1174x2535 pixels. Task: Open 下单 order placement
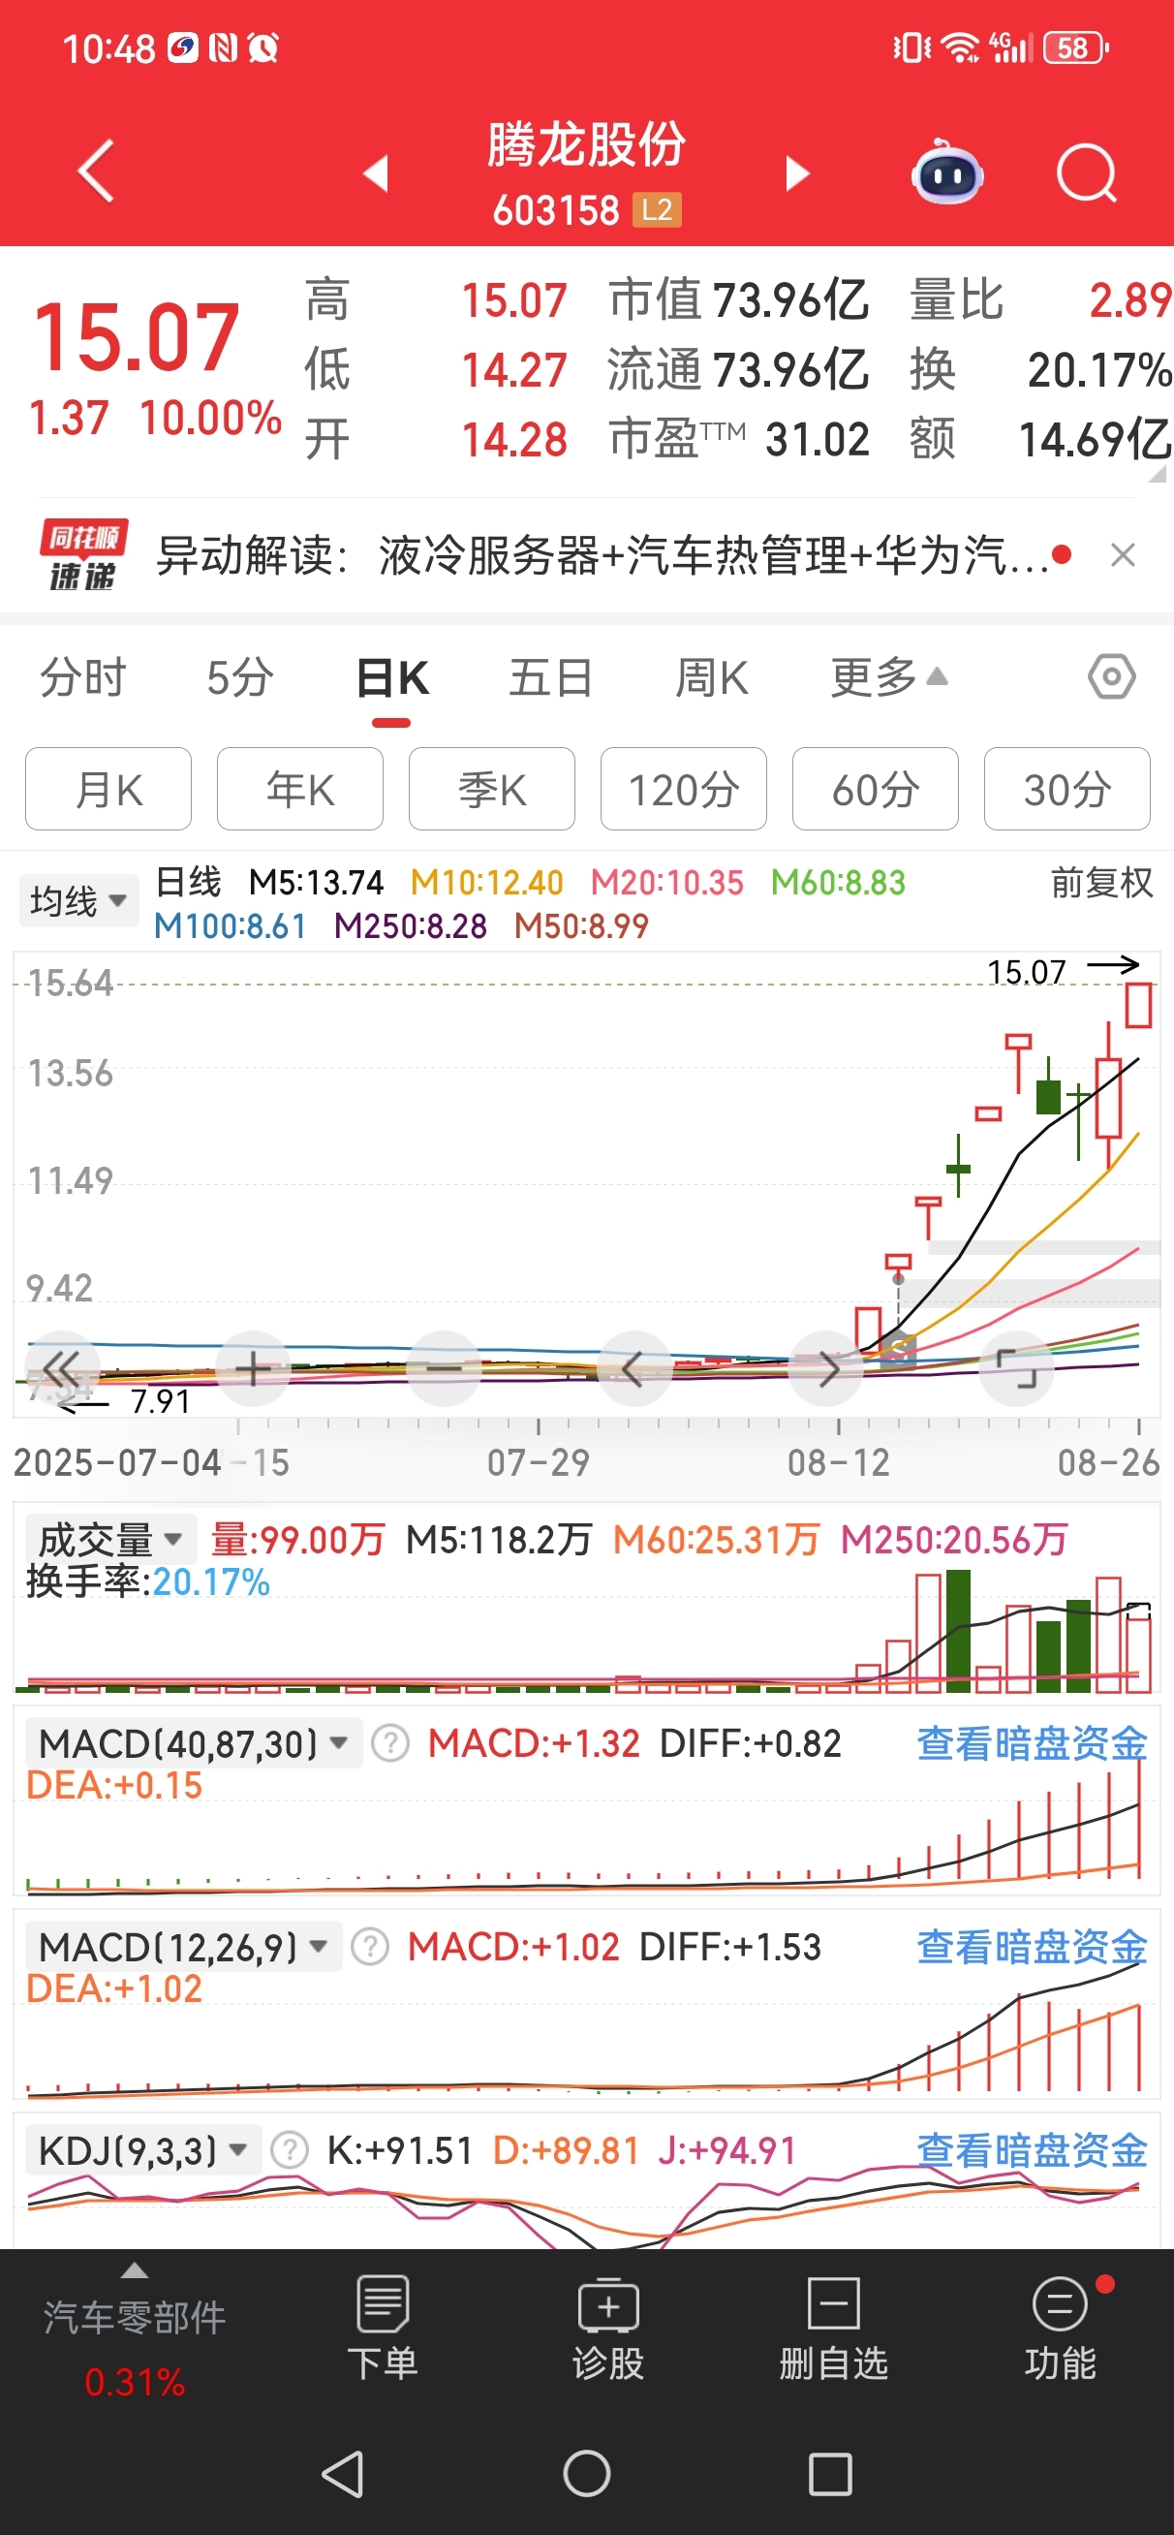(383, 2331)
